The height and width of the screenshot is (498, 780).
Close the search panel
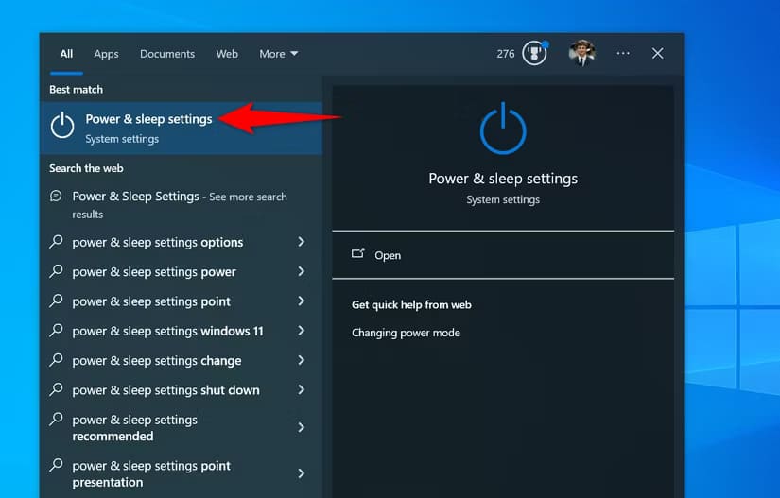(x=658, y=53)
